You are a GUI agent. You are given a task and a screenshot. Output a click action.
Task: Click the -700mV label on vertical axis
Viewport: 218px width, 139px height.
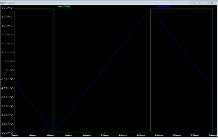pyautogui.click(x=6, y=133)
